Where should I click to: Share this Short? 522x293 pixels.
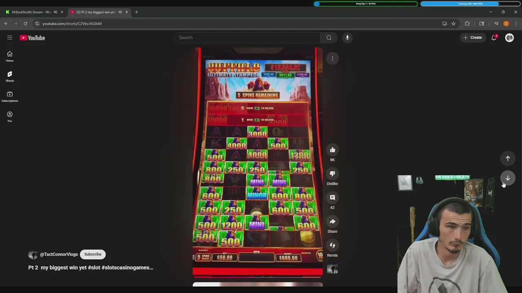pyautogui.click(x=332, y=221)
